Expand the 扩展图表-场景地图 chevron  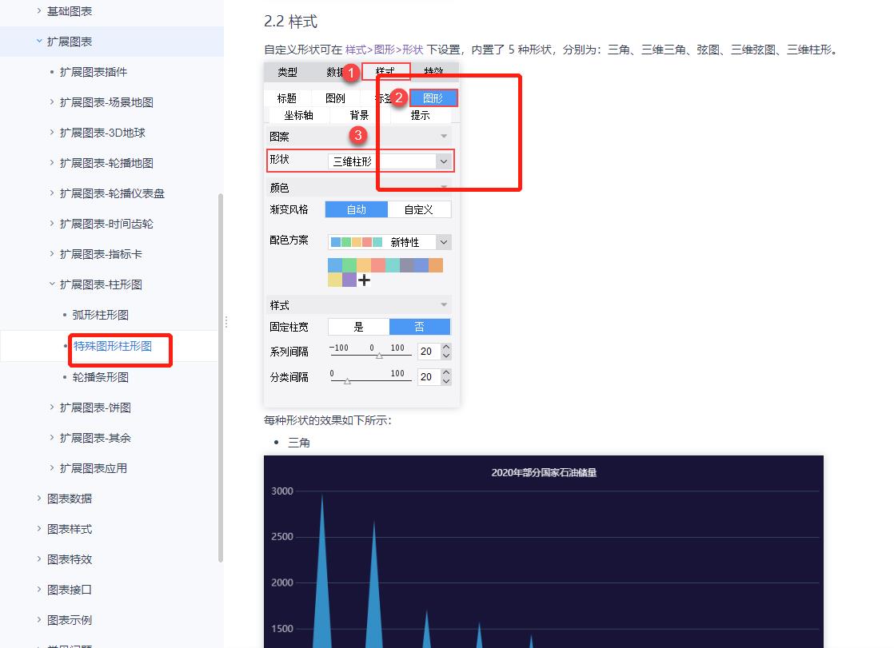coord(52,102)
